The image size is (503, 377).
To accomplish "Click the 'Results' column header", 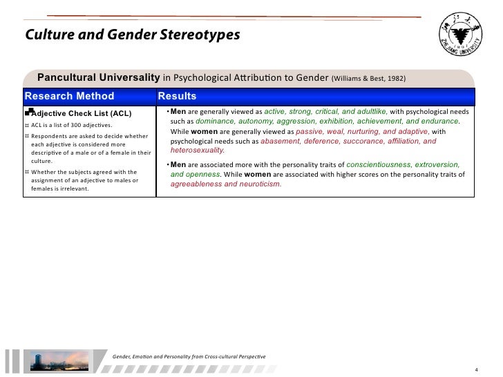I will click(177, 96).
